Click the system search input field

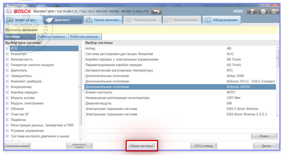pos(168,136)
